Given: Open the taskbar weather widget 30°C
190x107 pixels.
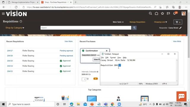Looking at the screenshot, I should pos(143,104).
